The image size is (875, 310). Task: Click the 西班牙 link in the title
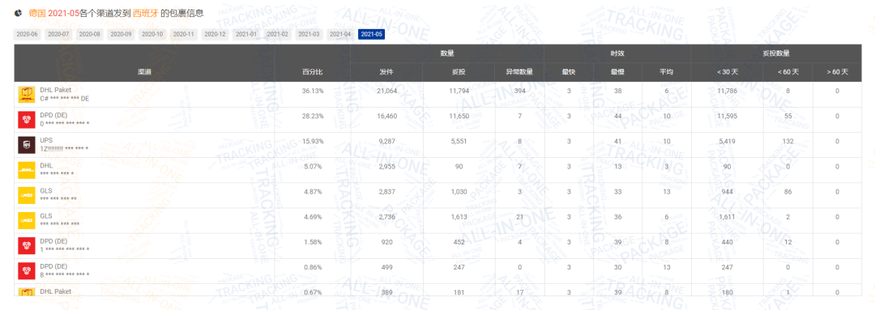click(x=145, y=13)
